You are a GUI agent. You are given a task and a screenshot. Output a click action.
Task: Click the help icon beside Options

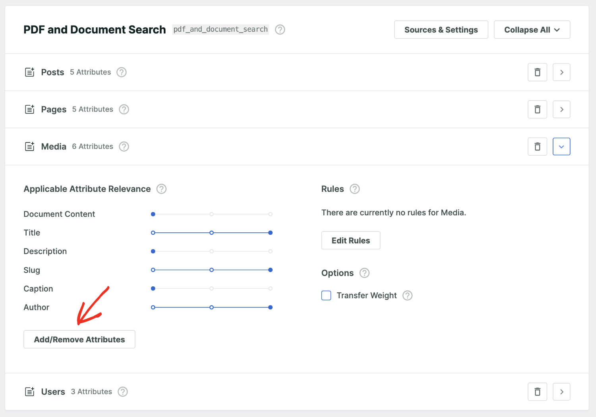[364, 273]
